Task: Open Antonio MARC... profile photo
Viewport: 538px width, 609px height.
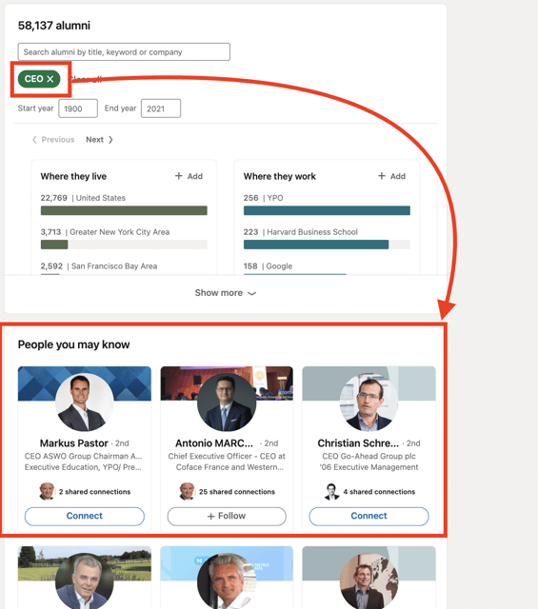Action: coord(227,403)
